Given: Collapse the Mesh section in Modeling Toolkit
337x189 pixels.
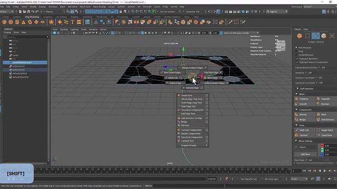Looking at the screenshot, I should 296,94.
